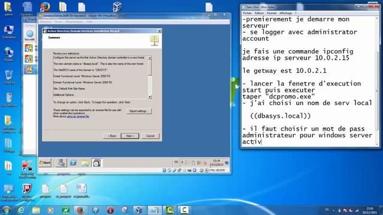Image resolution: width=383 pixels, height=215 pixels.
Task: Open the Machine menu in VirtualBox window
Action: tap(45, 21)
